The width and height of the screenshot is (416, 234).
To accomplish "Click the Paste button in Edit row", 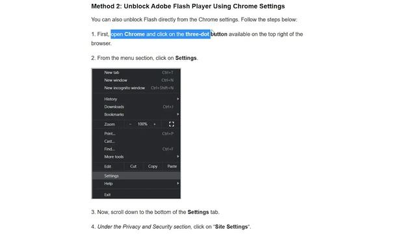I will [172, 166].
